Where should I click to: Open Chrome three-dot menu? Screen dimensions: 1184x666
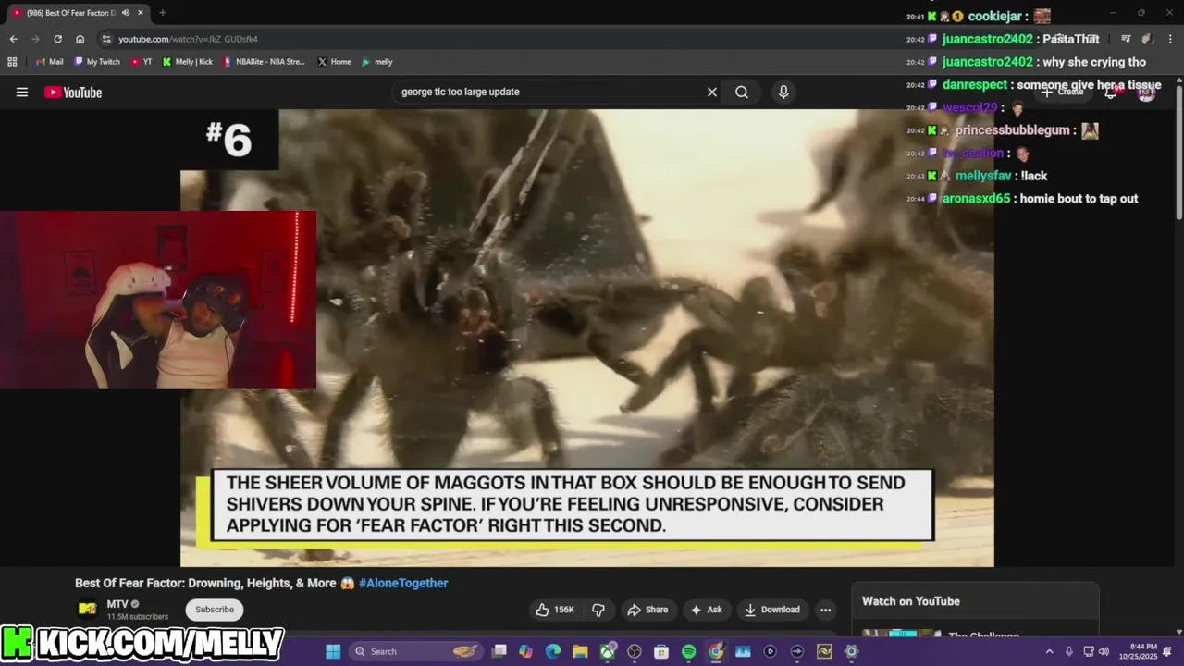(x=1169, y=39)
